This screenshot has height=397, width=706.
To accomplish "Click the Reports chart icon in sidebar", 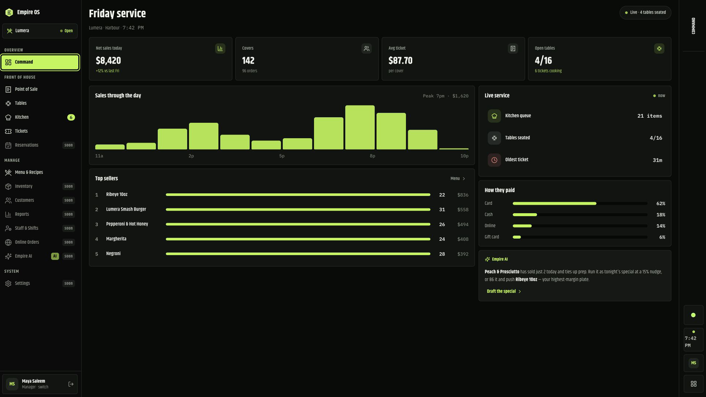I will pos(8,214).
